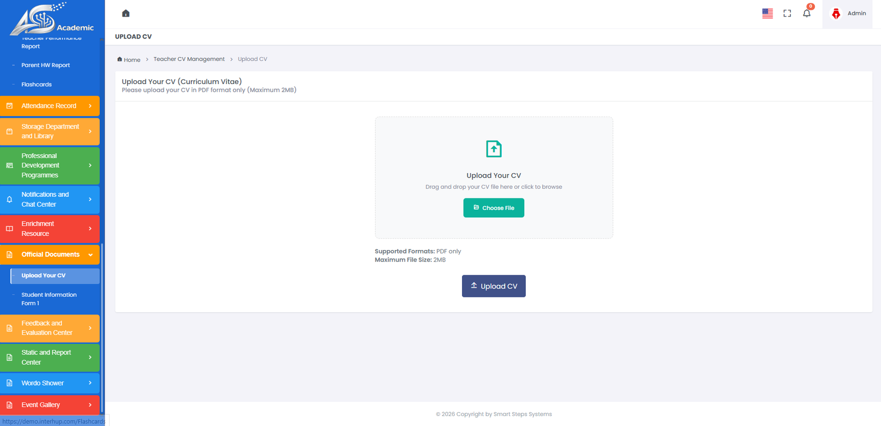Select Flashcards in the sidebar
881x426 pixels.
[x=36, y=85]
